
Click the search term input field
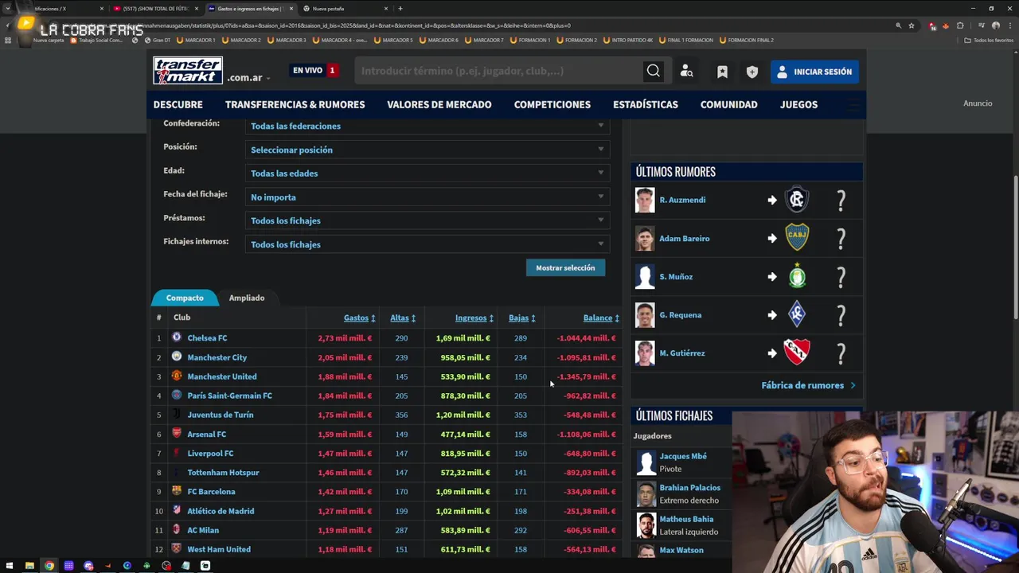click(x=500, y=71)
